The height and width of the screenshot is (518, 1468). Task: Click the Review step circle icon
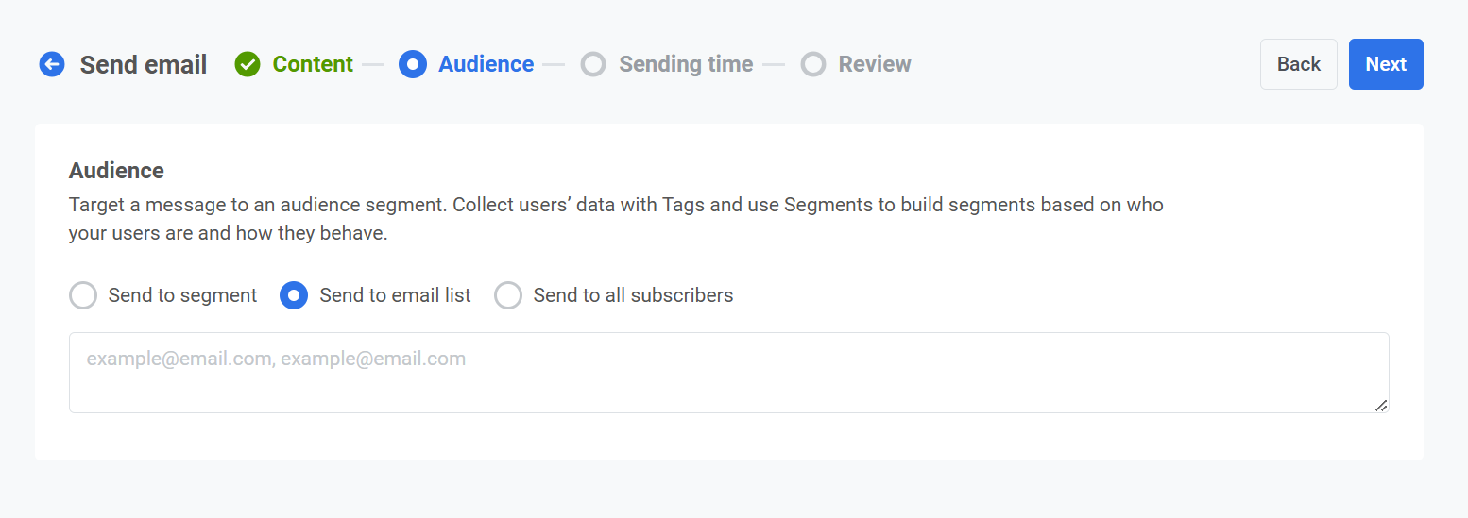pos(812,64)
